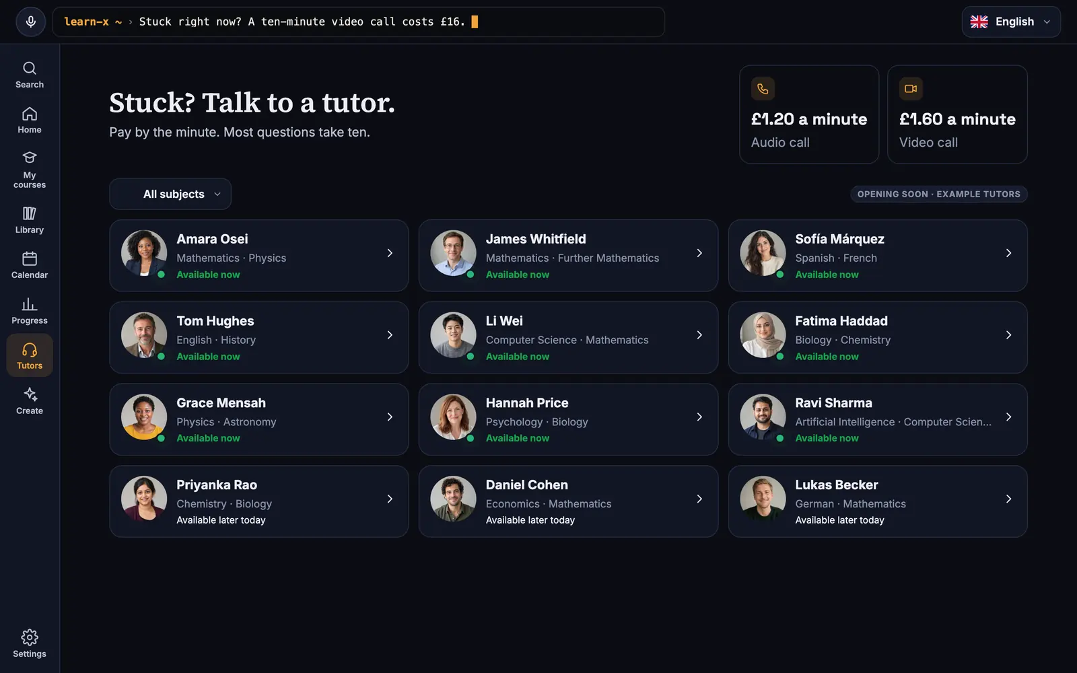This screenshot has height=673, width=1077.
Task: Click the UK flag language icon
Action: click(x=979, y=22)
